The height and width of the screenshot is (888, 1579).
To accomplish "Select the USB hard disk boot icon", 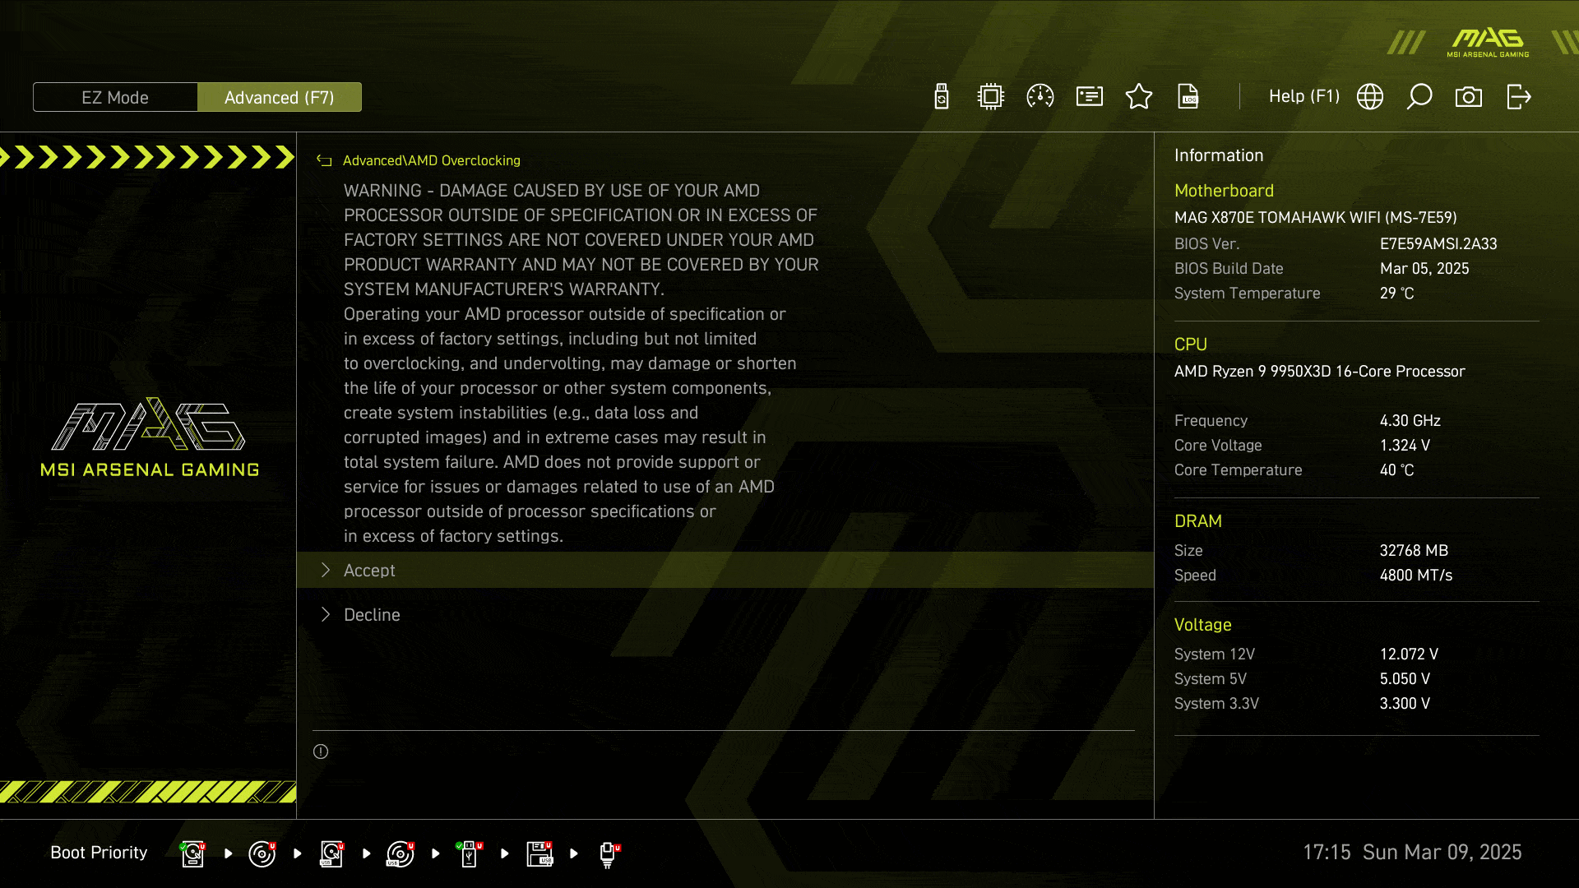I will coord(331,854).
